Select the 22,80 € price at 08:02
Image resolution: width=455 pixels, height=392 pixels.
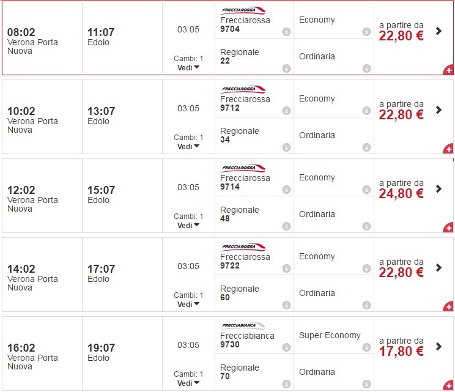[401, 35]
